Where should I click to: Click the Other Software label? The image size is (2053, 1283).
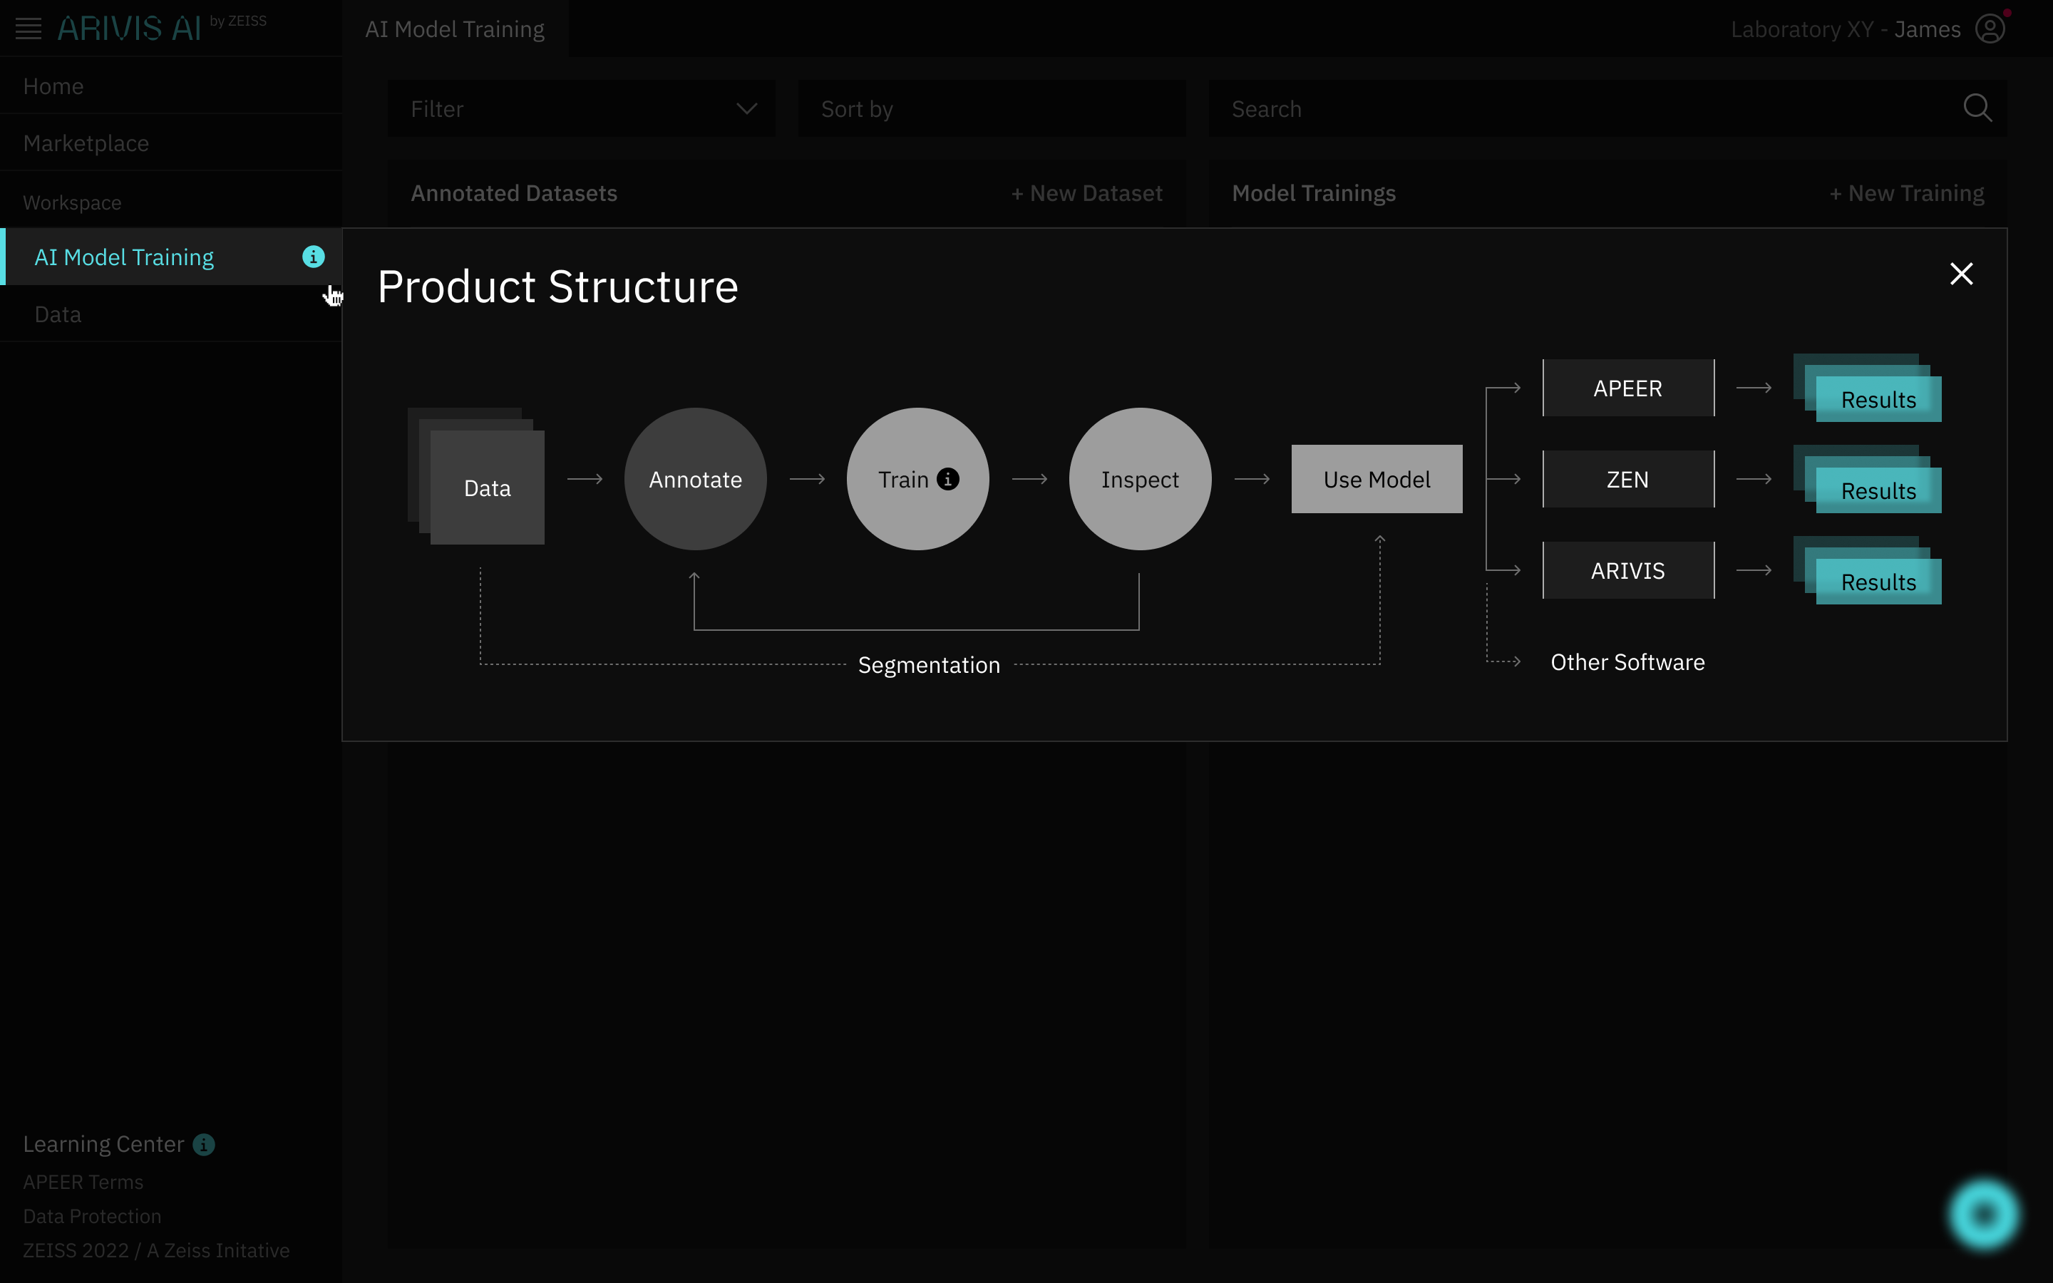pyautogui.click(x=1627, y=662)
